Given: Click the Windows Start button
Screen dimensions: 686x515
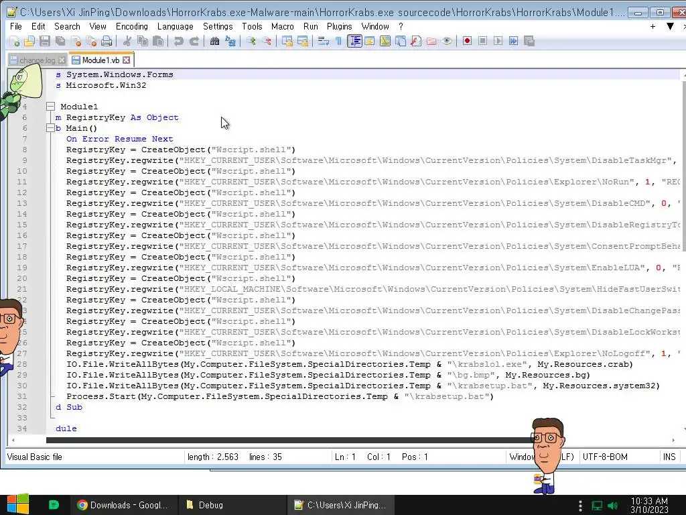Looking at the screenshot, I should (x=17, y=504).
